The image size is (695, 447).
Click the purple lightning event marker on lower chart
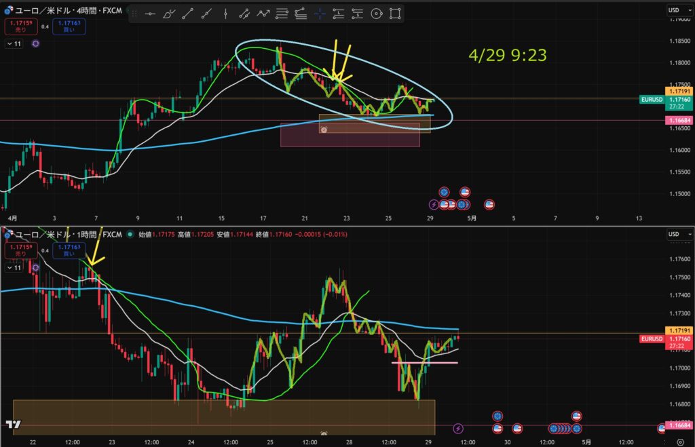coord(458,429)
